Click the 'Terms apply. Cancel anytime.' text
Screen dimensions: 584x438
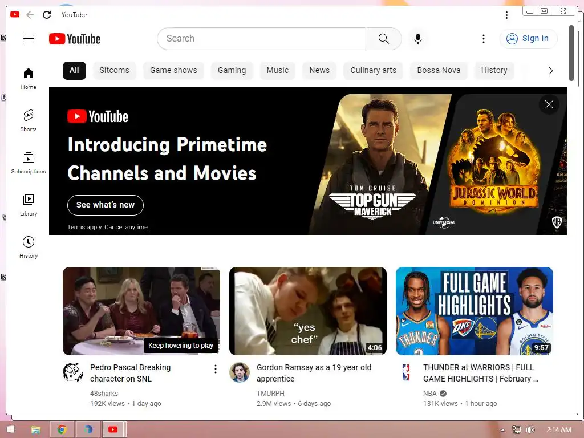(108, 227)
